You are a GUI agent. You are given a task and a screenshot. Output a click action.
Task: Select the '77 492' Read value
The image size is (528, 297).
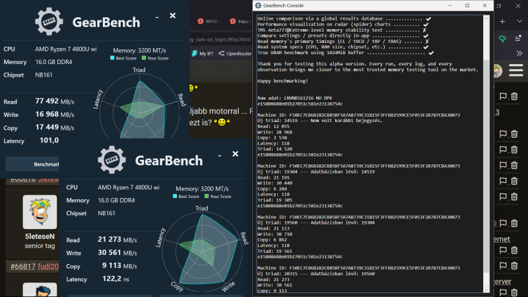(x=47, y=101)
